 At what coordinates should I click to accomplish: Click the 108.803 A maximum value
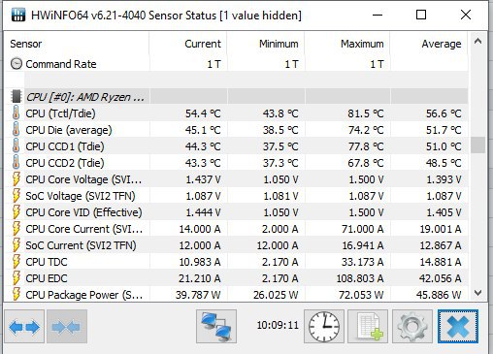[x=360, y=278]
